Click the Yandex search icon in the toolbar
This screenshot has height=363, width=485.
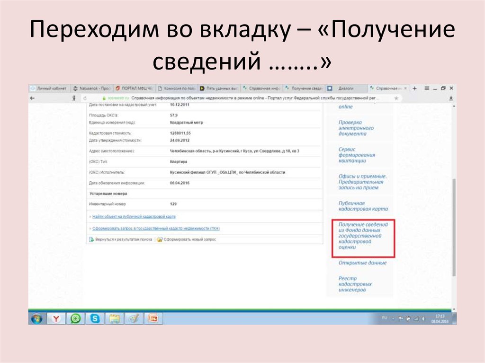pos(74,98)
